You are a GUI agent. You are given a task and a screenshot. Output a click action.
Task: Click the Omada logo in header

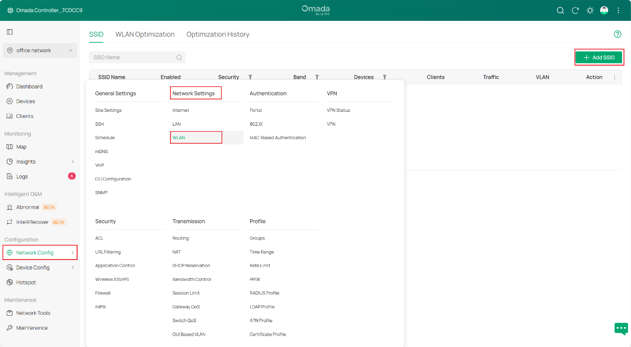[x=316, y=10]
